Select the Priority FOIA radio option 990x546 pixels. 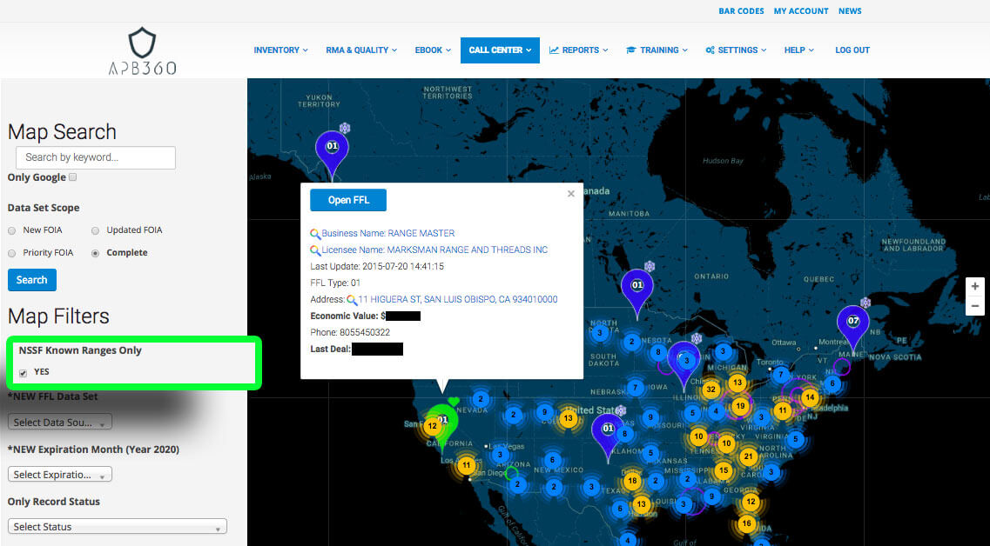[x=12, y=253]
